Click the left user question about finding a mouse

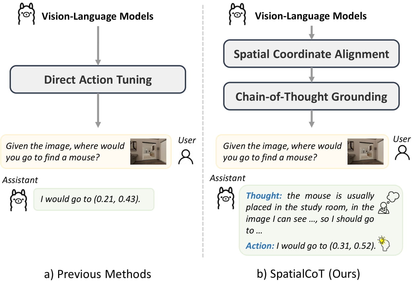pos(65,151)
